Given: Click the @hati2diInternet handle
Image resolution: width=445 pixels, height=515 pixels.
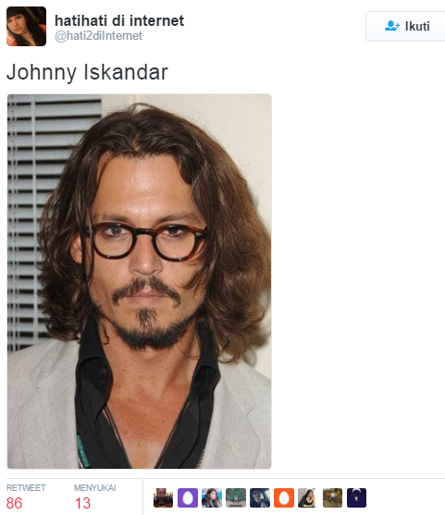Looking at the screenshot, I should 98,36.
